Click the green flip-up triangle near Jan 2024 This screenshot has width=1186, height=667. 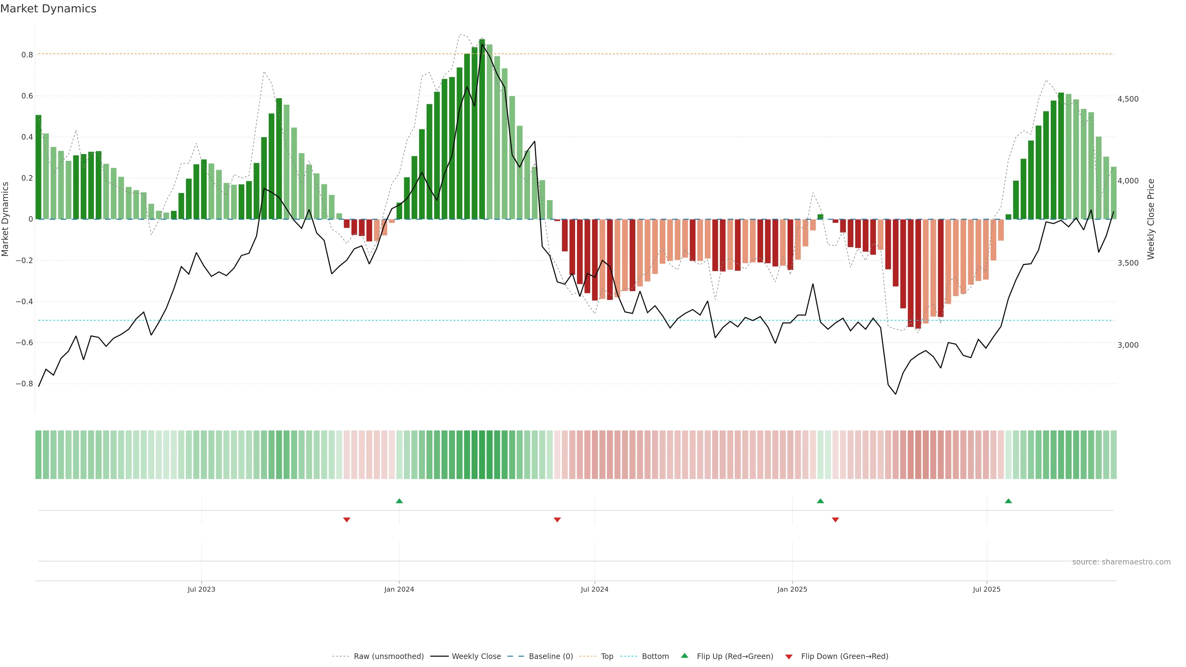[x=399, y=501]
